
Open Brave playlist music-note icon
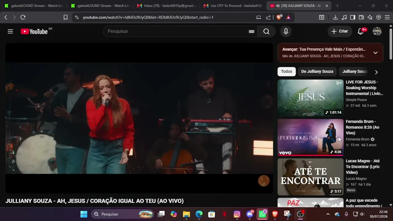pyautogui.click(x=344, y=17)
